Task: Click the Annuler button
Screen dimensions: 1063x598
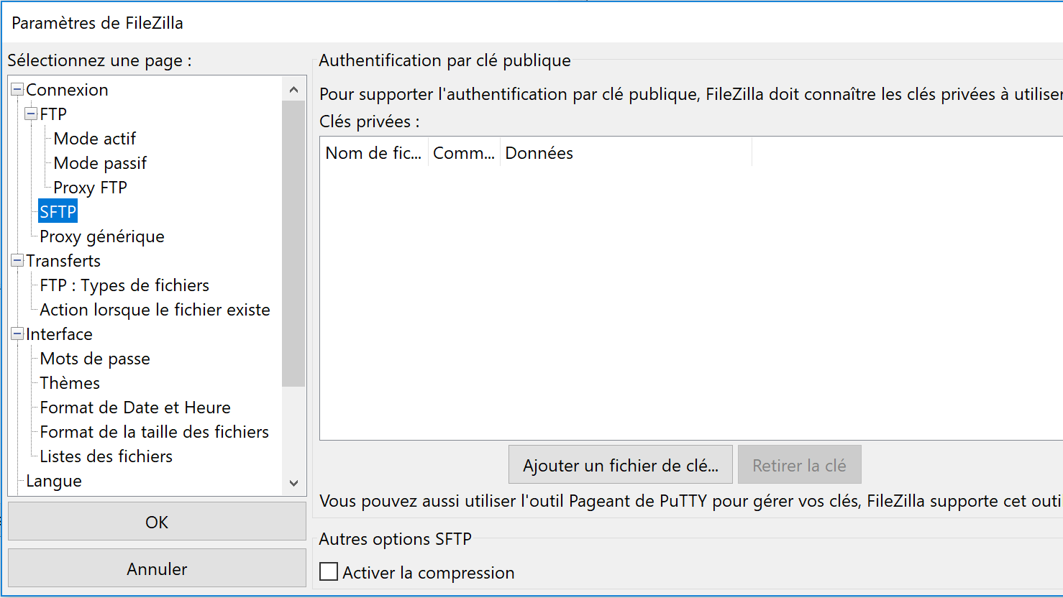Action: pos(157,569)
